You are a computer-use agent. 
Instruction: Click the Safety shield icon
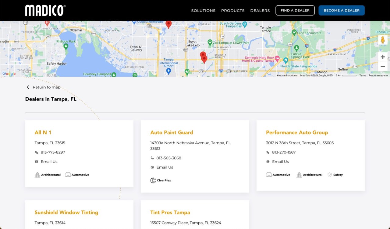point(329,175)
